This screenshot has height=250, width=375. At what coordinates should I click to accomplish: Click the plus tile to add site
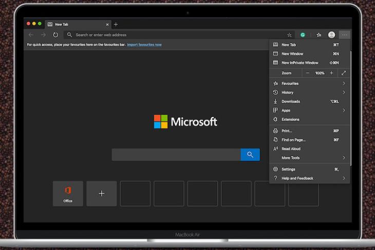pyautogui.click(x=102, y=194)
